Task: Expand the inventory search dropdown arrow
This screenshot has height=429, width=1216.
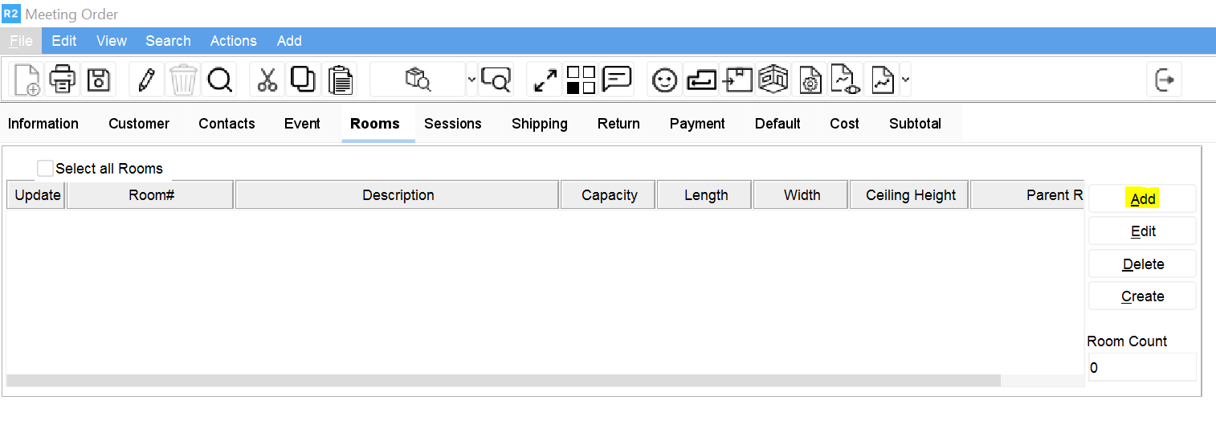Action: pos(471,80)
